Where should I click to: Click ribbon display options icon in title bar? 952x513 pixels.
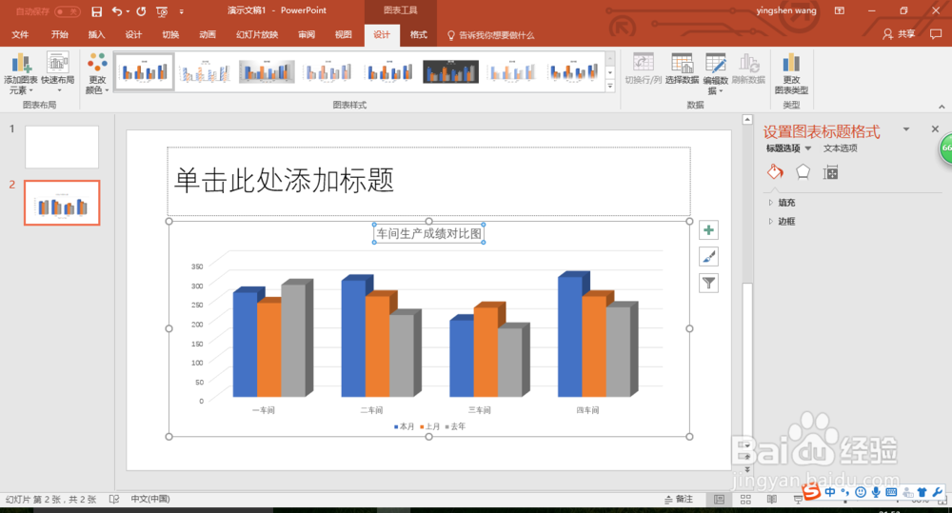click(840, 10)
